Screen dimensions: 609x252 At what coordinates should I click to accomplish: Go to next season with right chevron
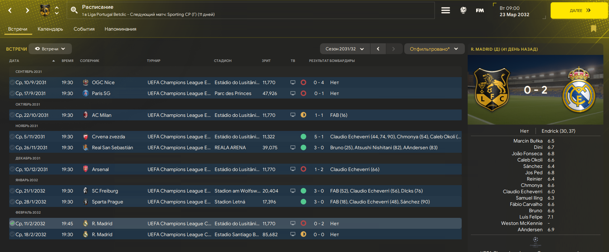click(394, 49)
